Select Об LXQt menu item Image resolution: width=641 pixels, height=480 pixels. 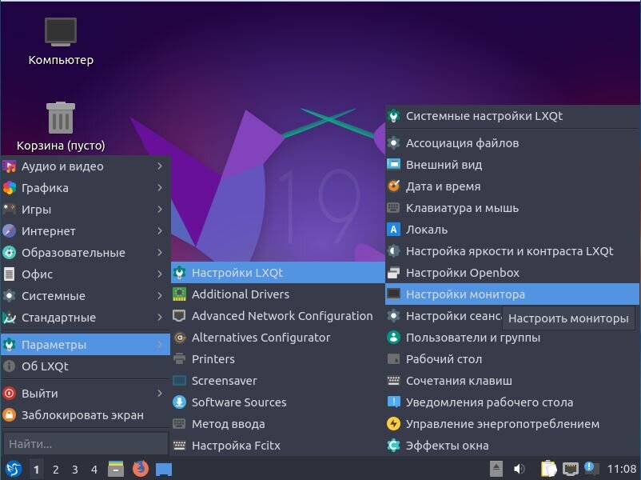(x=86, y=366)
